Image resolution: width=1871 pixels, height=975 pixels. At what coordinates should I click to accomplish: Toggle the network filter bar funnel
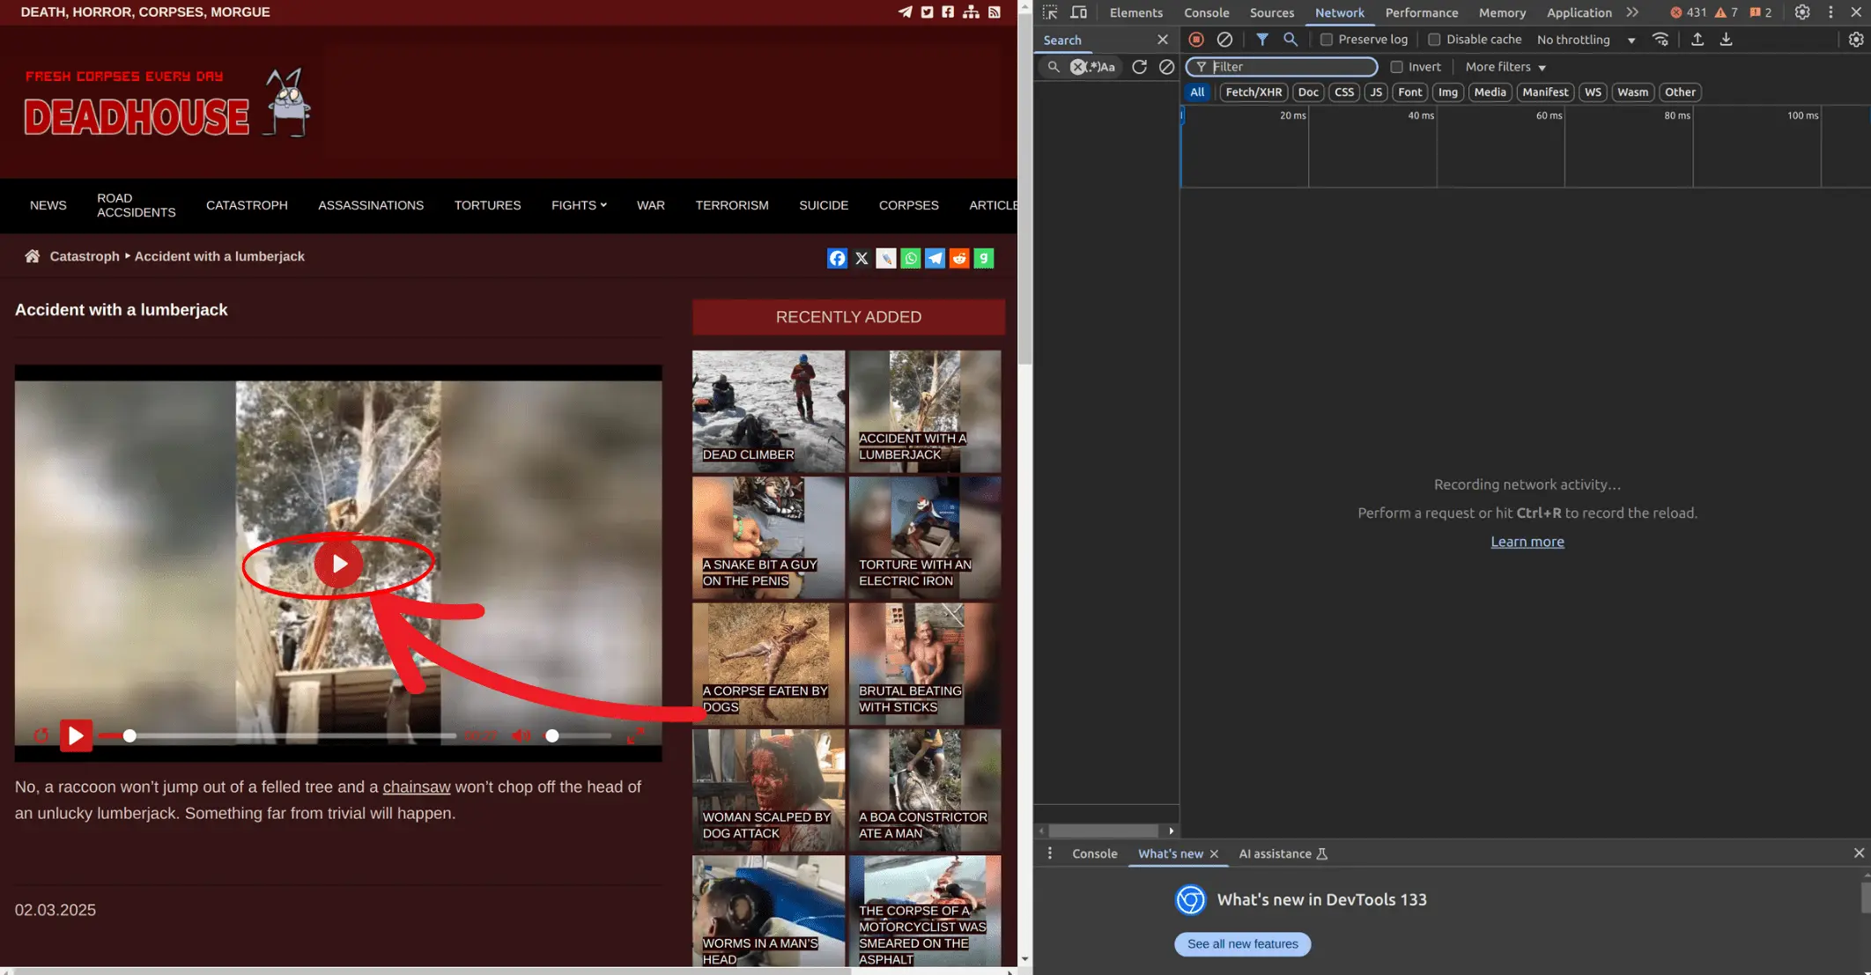click(x=1262, y=40)
